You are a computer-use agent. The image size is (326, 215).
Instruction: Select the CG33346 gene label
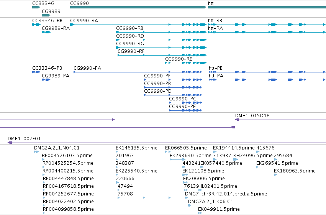tap(43, 3)
